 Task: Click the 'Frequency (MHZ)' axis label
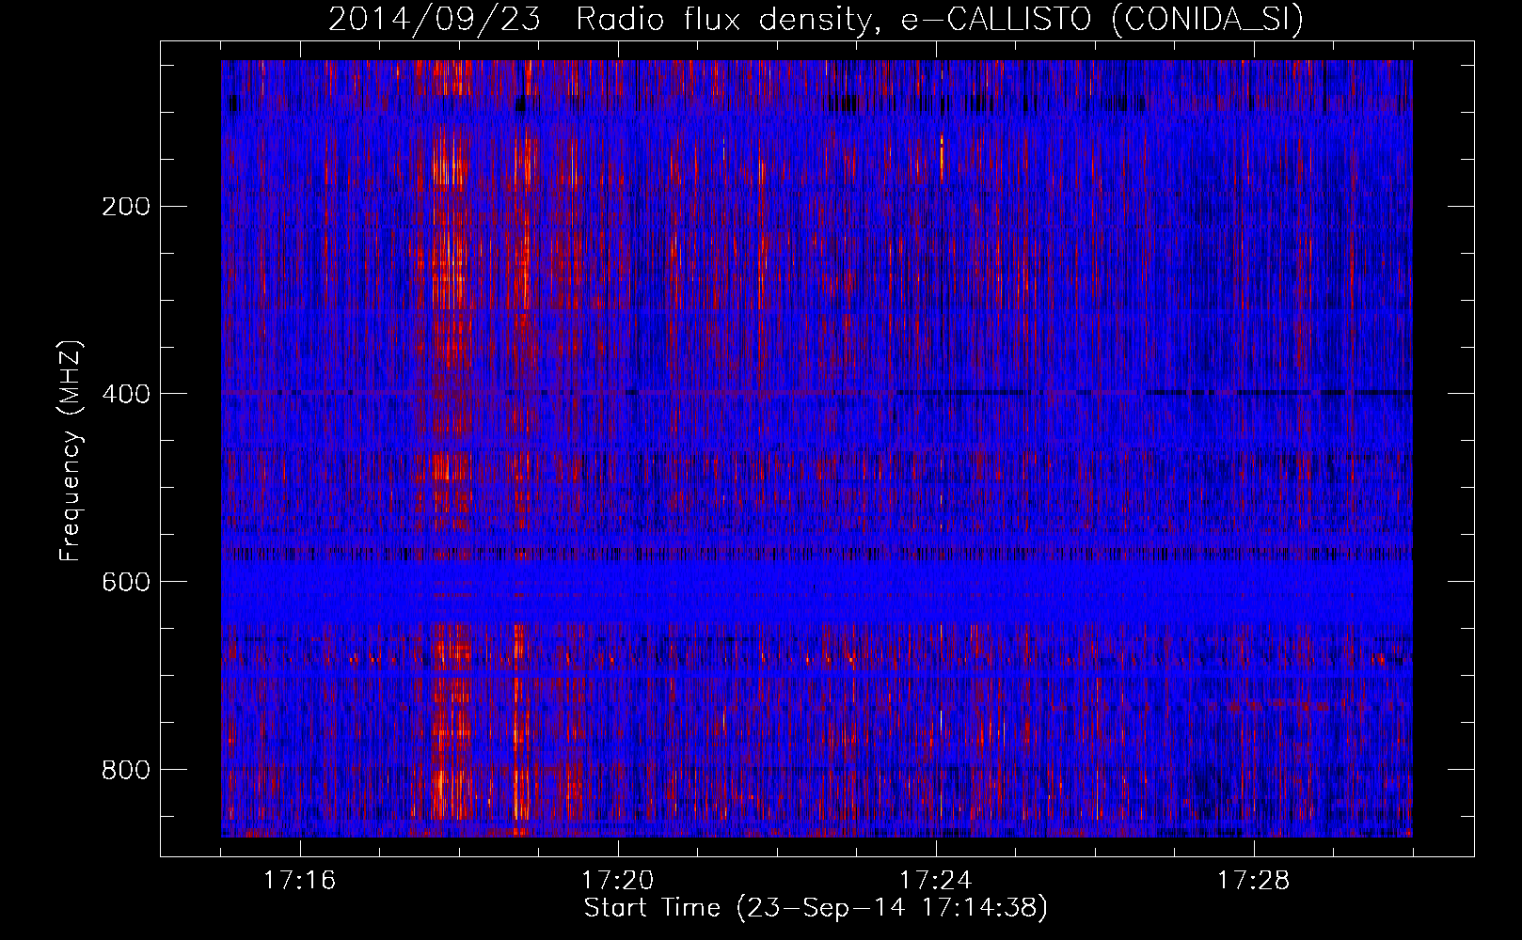tap(71, 451)
